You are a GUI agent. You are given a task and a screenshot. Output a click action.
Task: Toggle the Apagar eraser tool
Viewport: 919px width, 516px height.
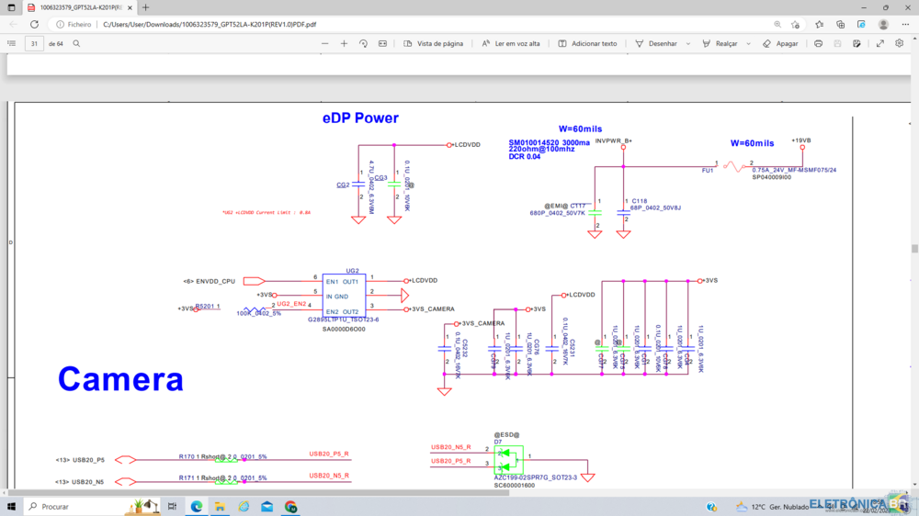pyautogui.click(x=780, y=43)
